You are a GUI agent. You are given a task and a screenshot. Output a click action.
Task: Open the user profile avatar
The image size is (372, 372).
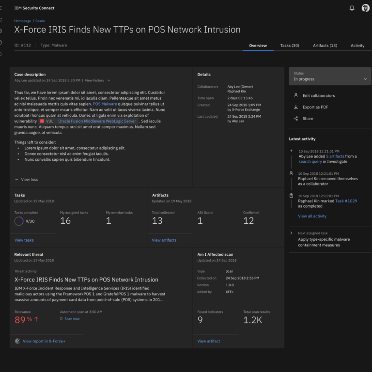pos(365,8)
